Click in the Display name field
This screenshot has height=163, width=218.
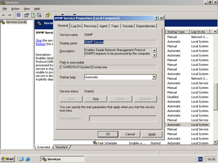coord(120,42)
